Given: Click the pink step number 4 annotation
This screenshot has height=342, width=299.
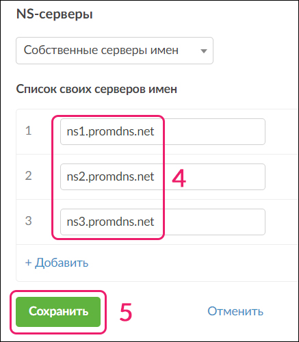Looking at the screenshot, I should pos(179,179).
